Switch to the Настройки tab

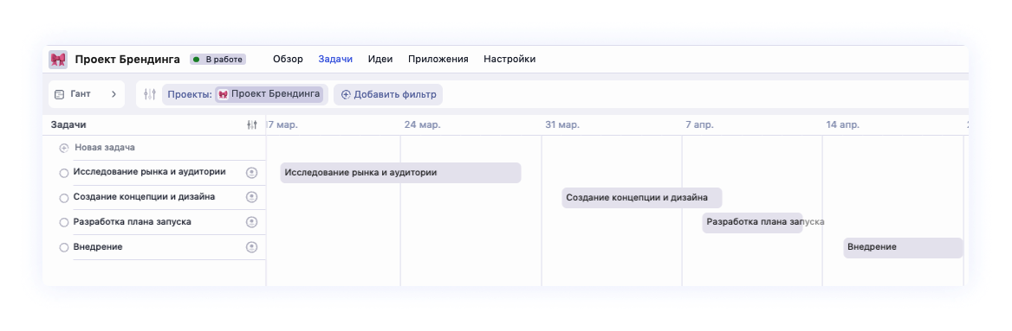point(509,60)
